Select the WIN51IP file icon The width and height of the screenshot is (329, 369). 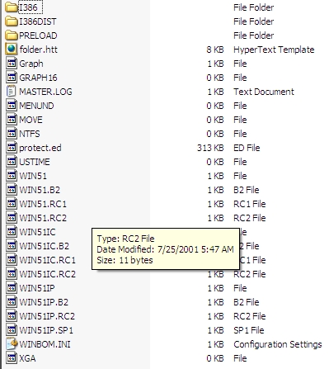12,288
